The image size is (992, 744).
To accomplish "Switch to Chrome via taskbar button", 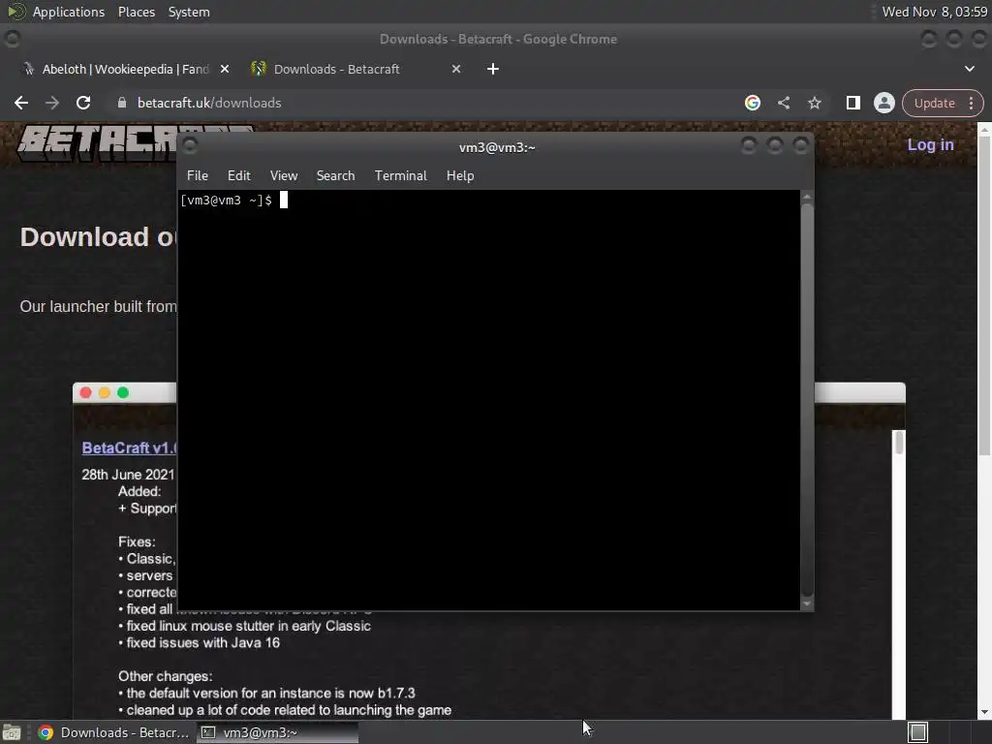I will (113, 732).
